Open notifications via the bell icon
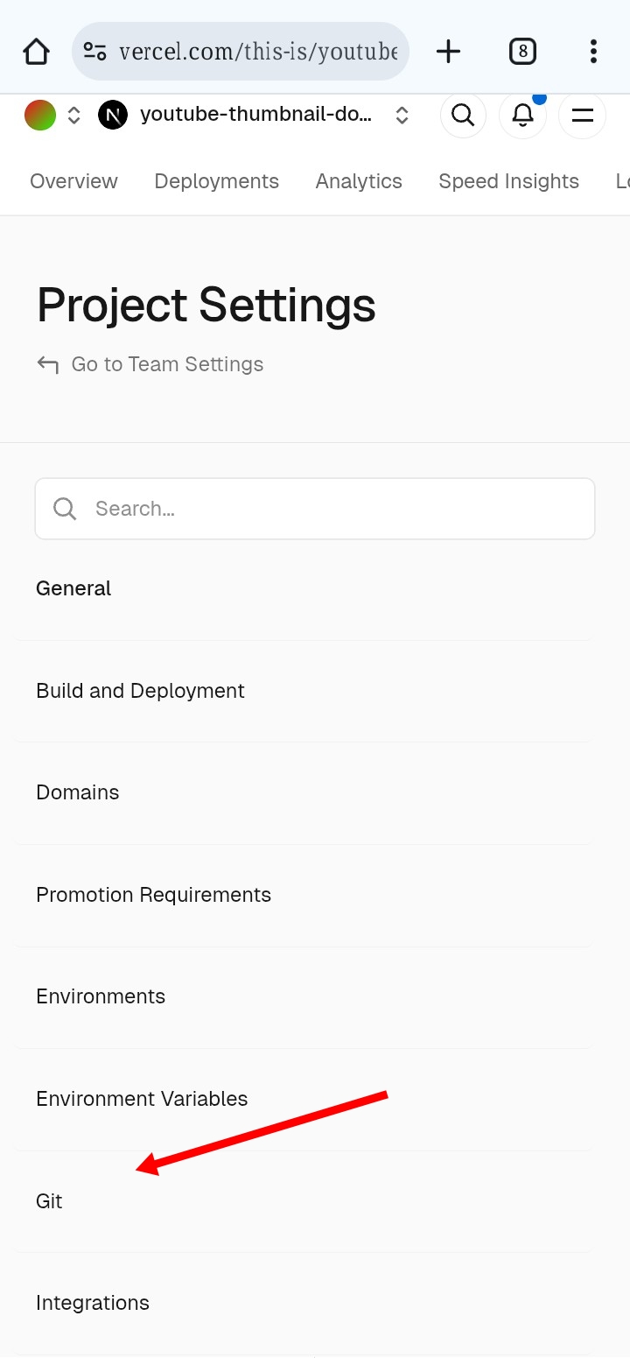 click(x=522, y=115)
